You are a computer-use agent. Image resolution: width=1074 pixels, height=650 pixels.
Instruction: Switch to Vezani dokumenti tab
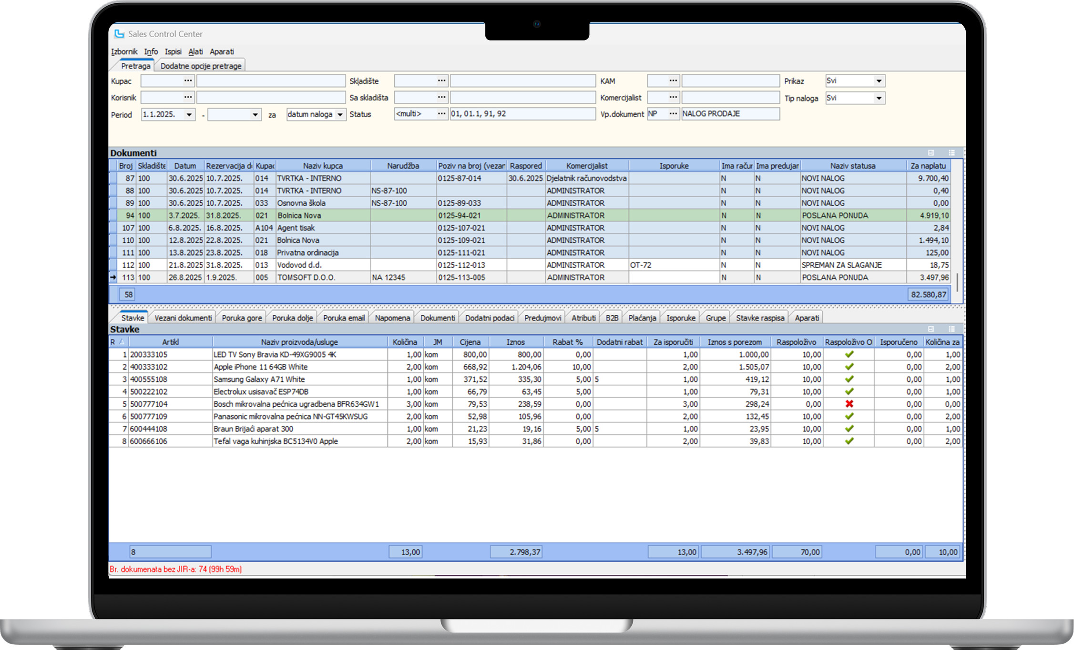pyautogui.click(x=183, y=318)
